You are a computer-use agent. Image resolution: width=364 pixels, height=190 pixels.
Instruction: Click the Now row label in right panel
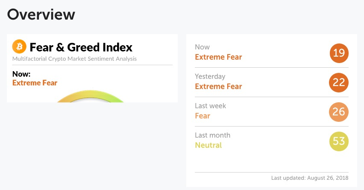202,47
